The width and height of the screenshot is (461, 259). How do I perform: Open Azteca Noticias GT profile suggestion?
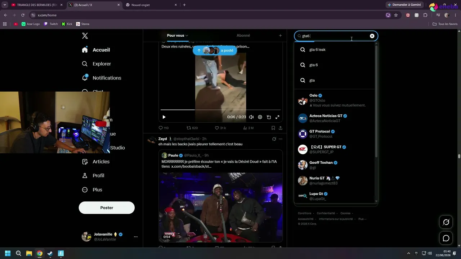tap(335, 118)
